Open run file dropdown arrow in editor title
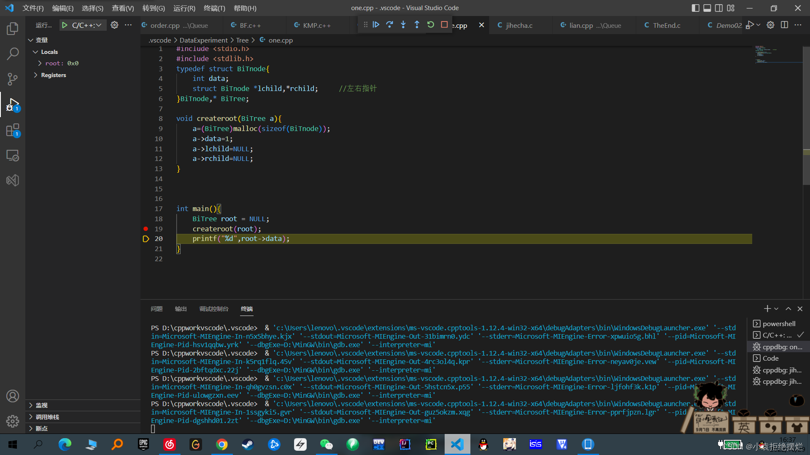 click(759, 25)
